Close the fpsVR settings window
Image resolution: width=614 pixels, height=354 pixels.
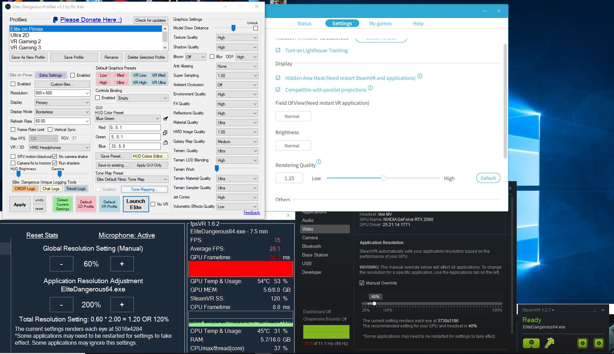tap(288, 215)
